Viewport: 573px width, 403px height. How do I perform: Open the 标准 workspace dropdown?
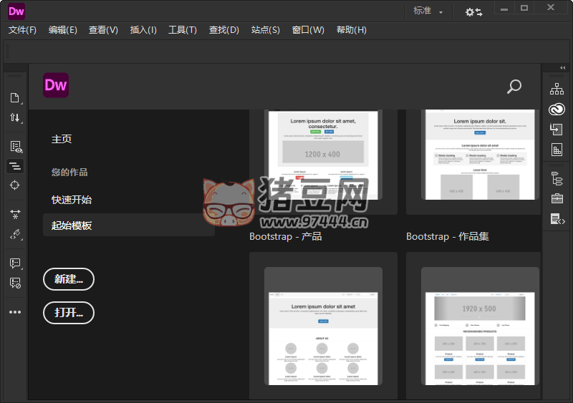[428, 11]
